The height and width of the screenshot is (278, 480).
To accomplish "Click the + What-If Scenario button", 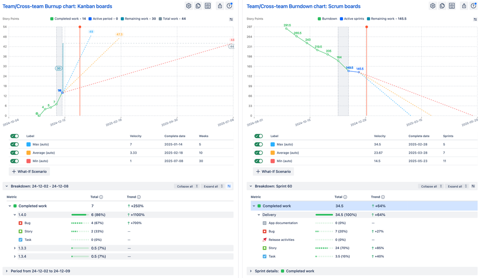I will [28, 171].
